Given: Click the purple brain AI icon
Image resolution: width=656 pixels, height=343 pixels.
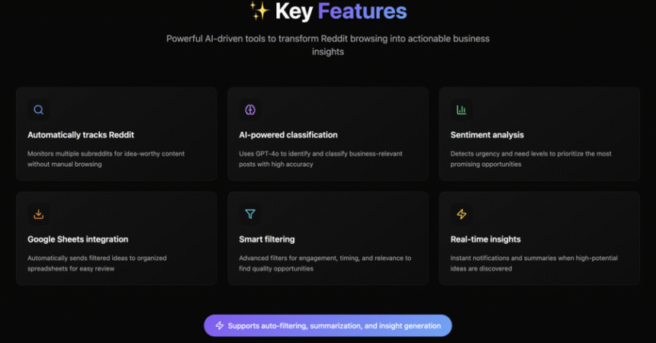Looking at the screenshot, I should [250, 110].
